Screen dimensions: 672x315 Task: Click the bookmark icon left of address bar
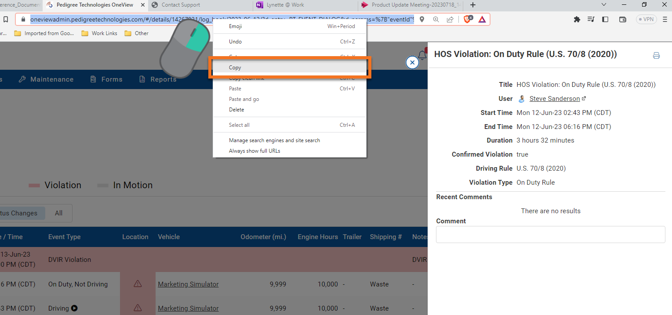tap(6, 19)
